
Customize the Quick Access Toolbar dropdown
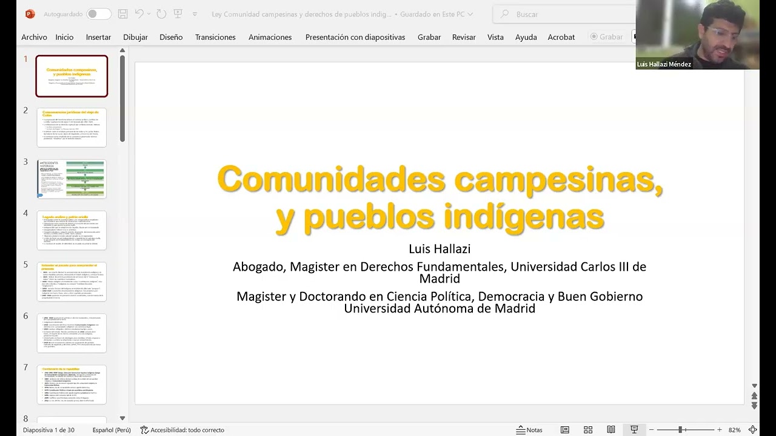tap(195, 14)
